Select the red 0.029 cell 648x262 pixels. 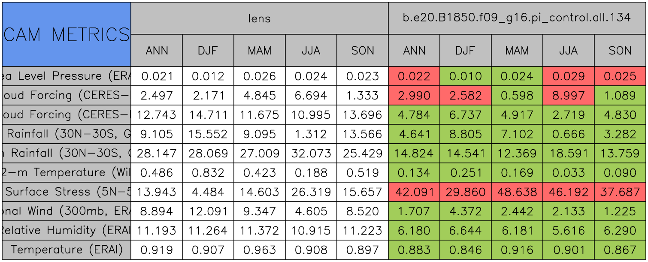(x=568, y=76)
